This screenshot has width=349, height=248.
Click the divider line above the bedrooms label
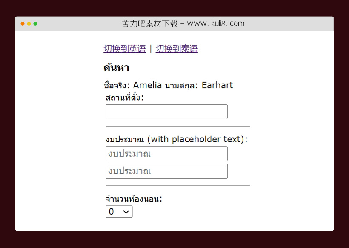(x=177, y=186)
